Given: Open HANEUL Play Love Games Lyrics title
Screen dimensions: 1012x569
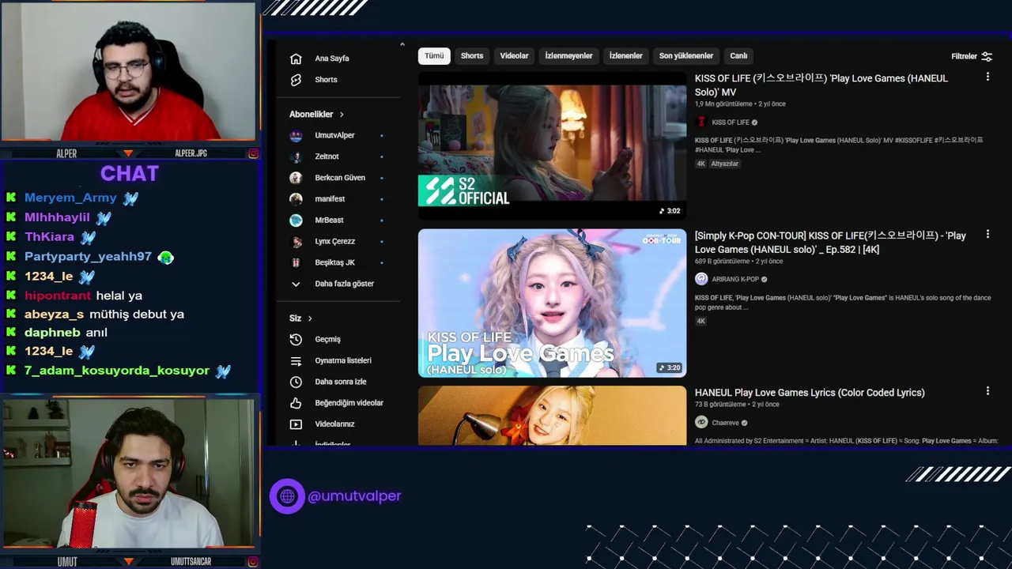Looking at the screenshot, I should [810, 393].
